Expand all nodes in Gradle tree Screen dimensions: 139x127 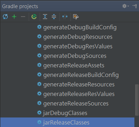click(x=45, y=17)
